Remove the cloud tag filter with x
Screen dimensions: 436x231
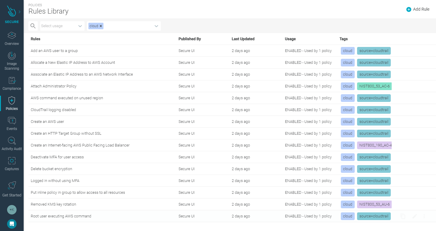[101, 26]
